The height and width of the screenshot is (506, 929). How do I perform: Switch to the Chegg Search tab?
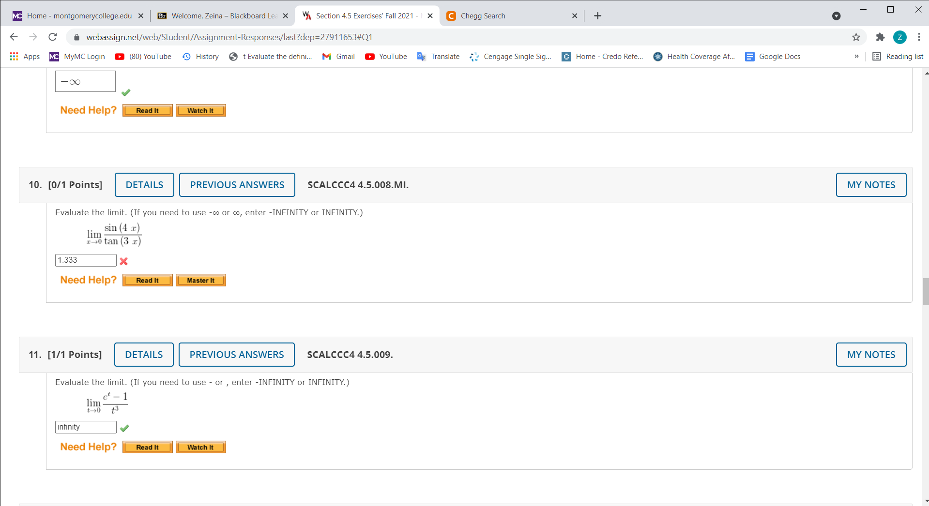[x=512, y=16]
